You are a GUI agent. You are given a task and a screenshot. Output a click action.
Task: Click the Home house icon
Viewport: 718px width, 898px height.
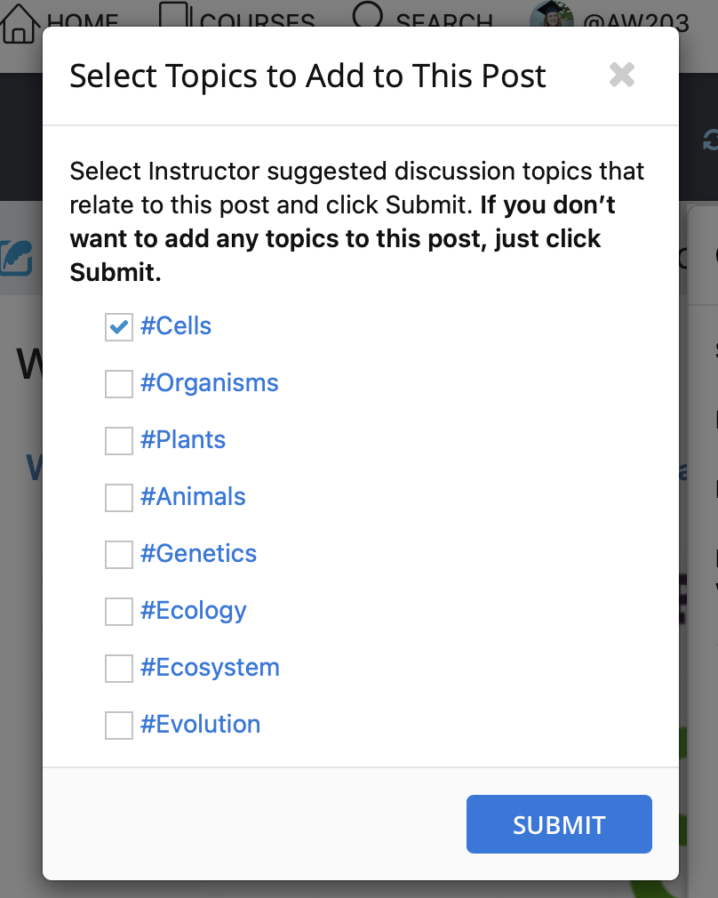[20, 21]
